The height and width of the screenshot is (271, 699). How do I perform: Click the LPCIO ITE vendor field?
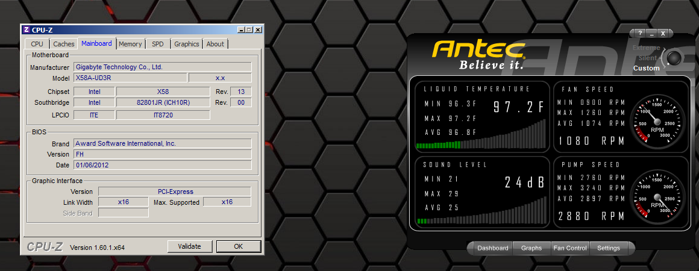point(94,115)
